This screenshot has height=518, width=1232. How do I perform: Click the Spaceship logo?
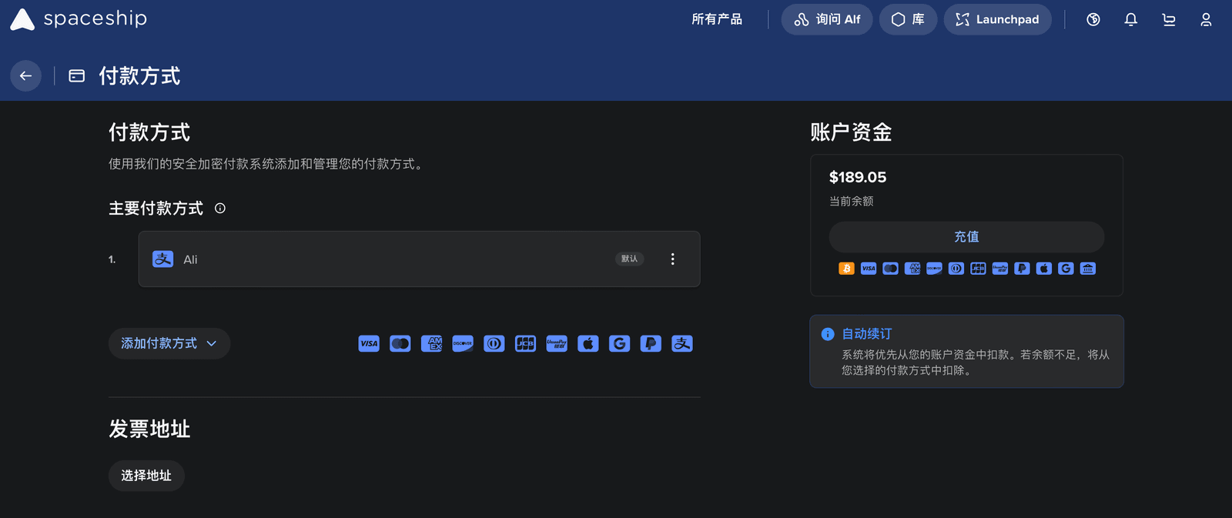78,19
